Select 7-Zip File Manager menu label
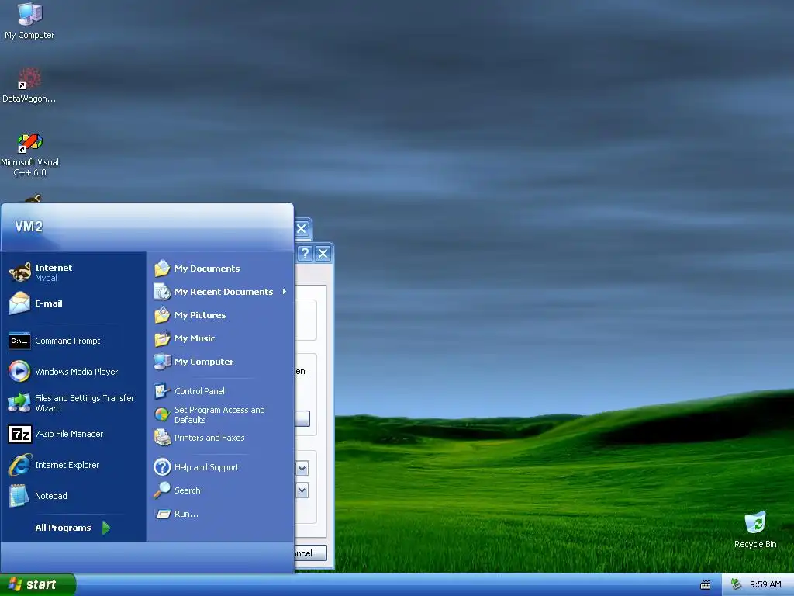The height and width of the screenshot is (596, 794). click(69, 434)
